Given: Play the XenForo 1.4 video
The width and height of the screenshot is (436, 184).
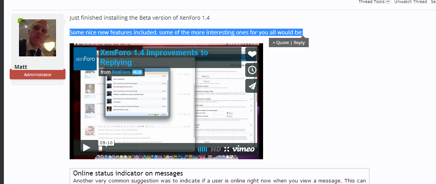Looking at the screenshot, I should 87,148.
